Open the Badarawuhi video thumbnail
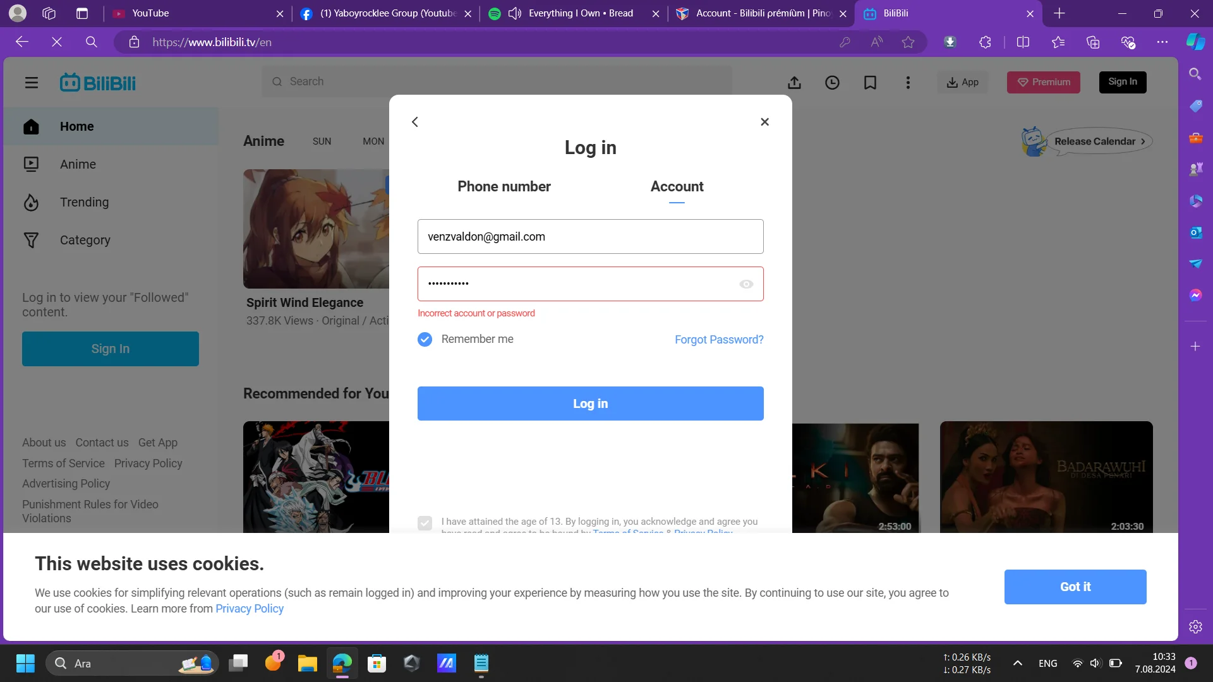This screenshot has height=682, width=1213. pos(1046,477)
